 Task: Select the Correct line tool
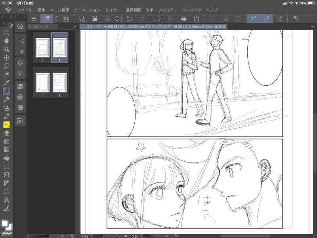(x=6, y=208)
